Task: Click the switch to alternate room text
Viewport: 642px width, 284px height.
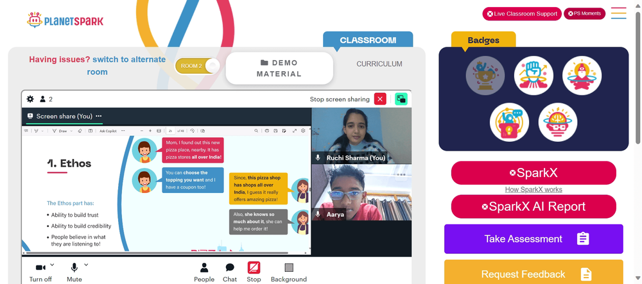Action: 126,65
